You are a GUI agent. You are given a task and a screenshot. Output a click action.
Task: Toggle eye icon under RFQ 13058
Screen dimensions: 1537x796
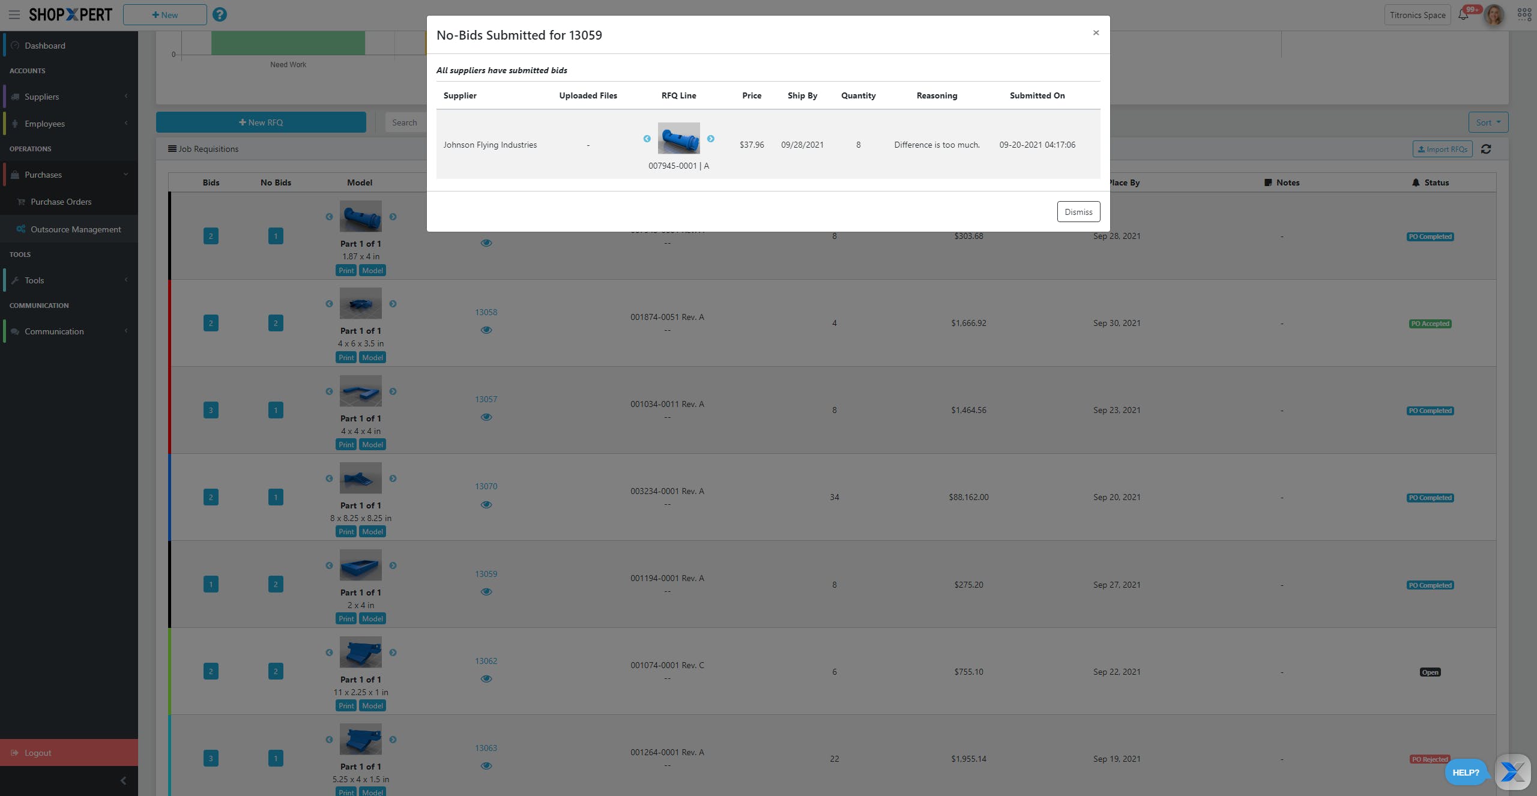pos(486,330)
